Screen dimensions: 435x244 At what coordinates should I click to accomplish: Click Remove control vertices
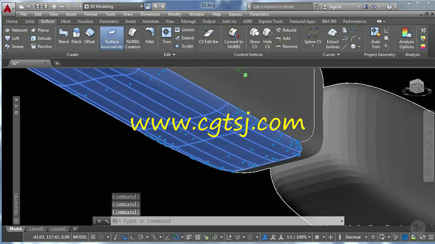tap(287, 47)
